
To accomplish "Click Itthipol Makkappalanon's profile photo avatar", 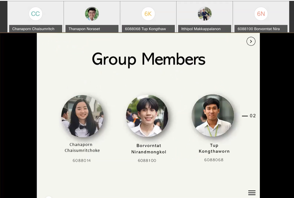I will click(205, 14).
